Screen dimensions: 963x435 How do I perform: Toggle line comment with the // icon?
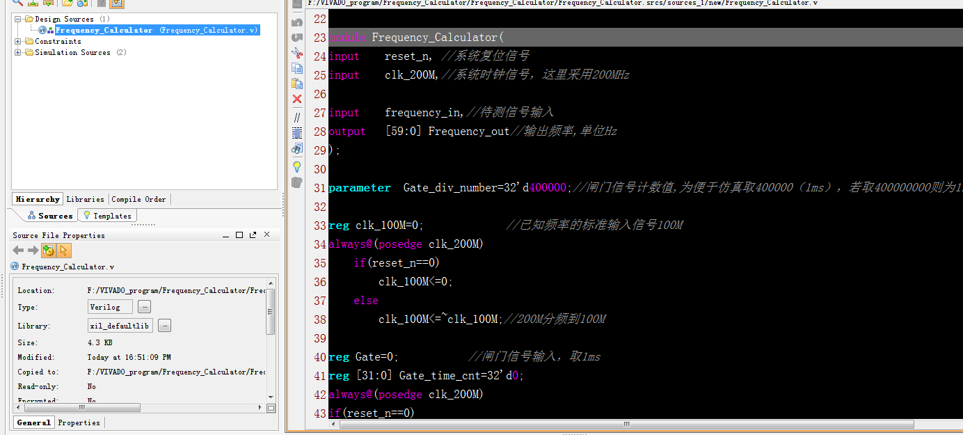(x=297, y=117)
